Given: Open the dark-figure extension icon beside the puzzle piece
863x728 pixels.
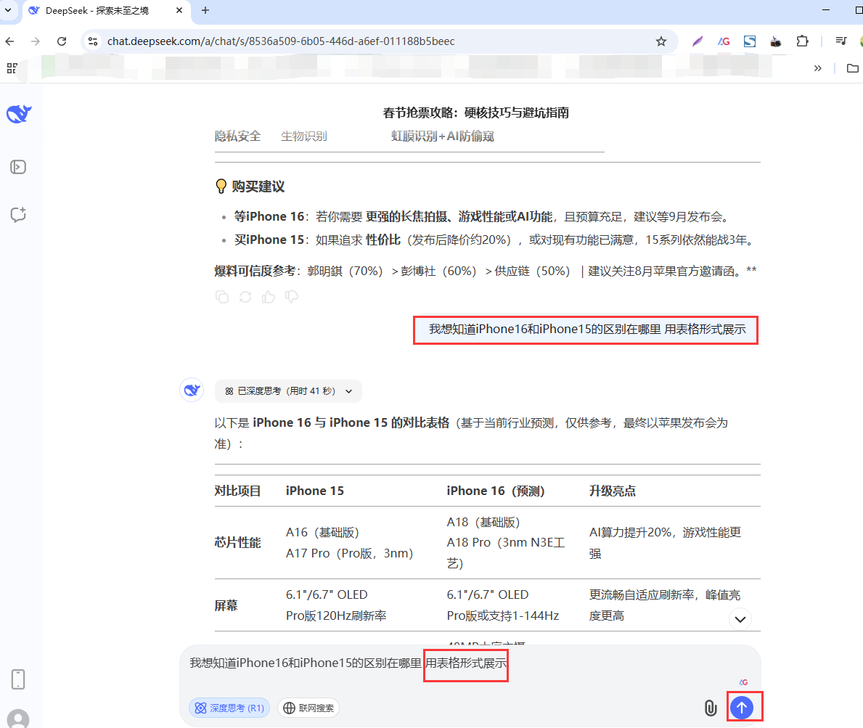Looking at the screenshot, I should 775,41.
